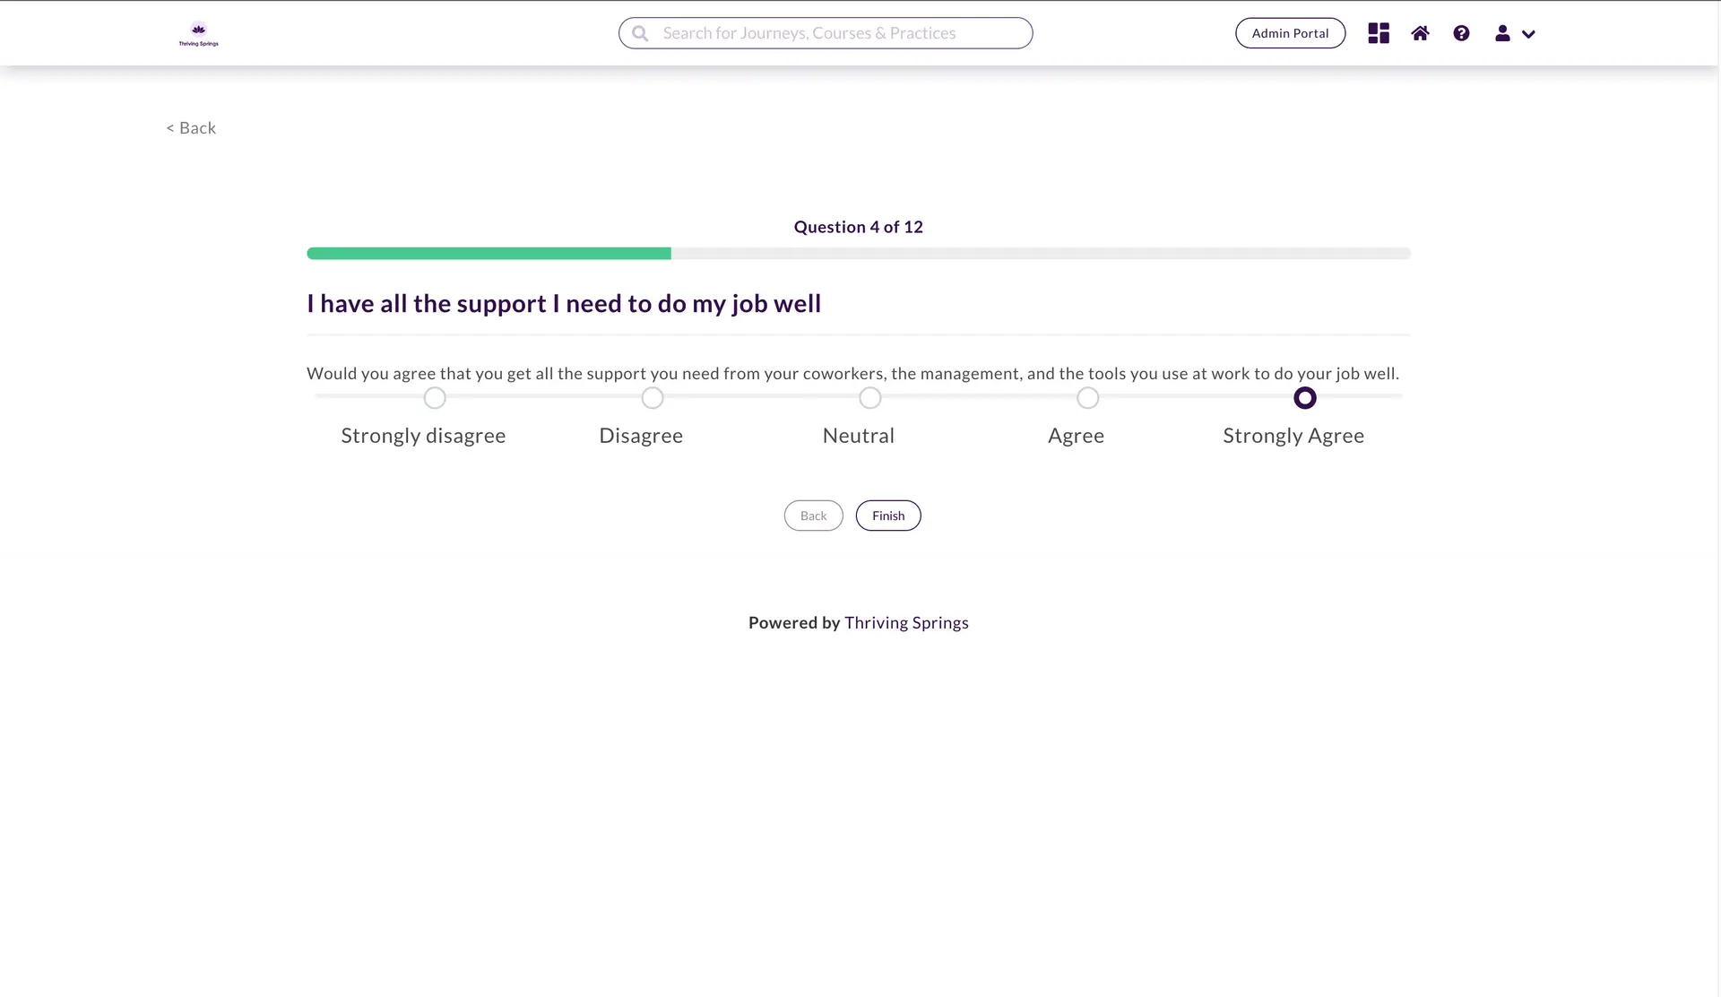Select the Strongly Agree radio option
The height and width of the screenshot is (997, 1721).
coord(1305,397)
